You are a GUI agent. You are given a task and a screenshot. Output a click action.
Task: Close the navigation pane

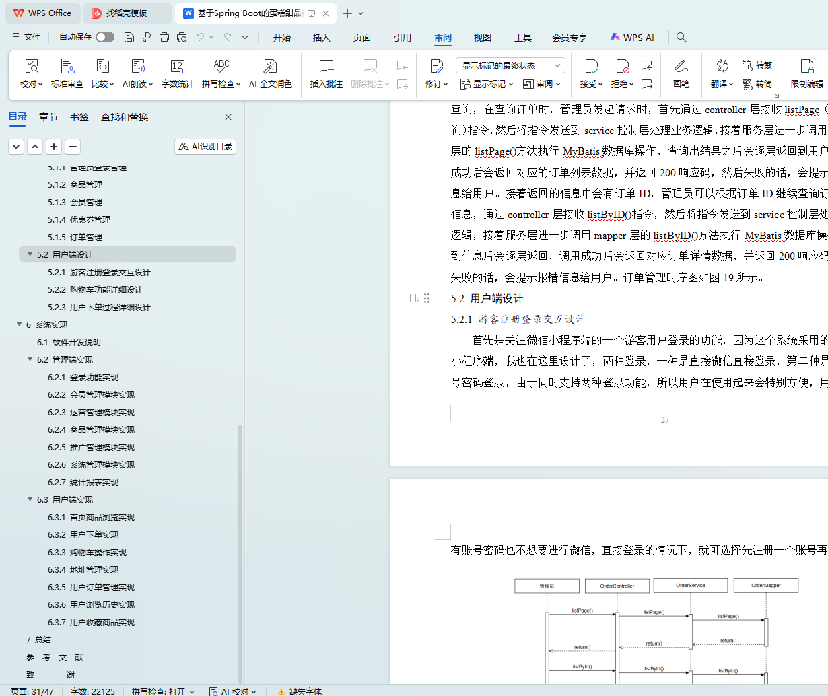pos(228,117)
